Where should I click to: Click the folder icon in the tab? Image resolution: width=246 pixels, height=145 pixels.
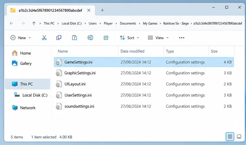[x=13, y=10]
